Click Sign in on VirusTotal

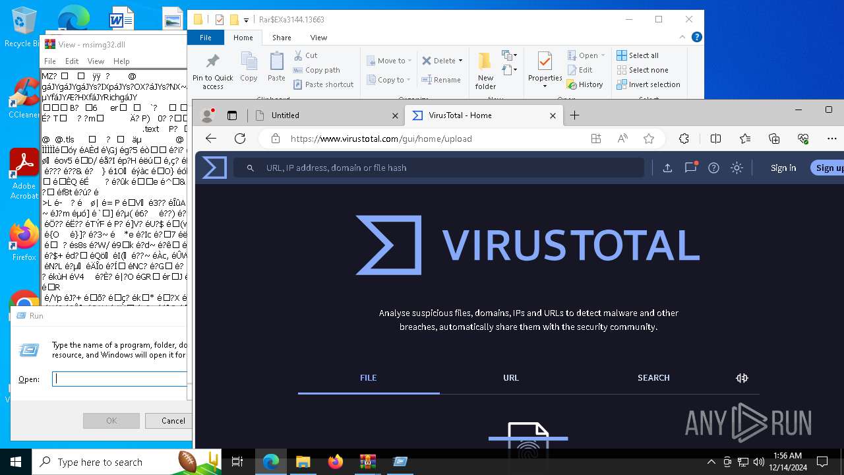coord(783,168)
